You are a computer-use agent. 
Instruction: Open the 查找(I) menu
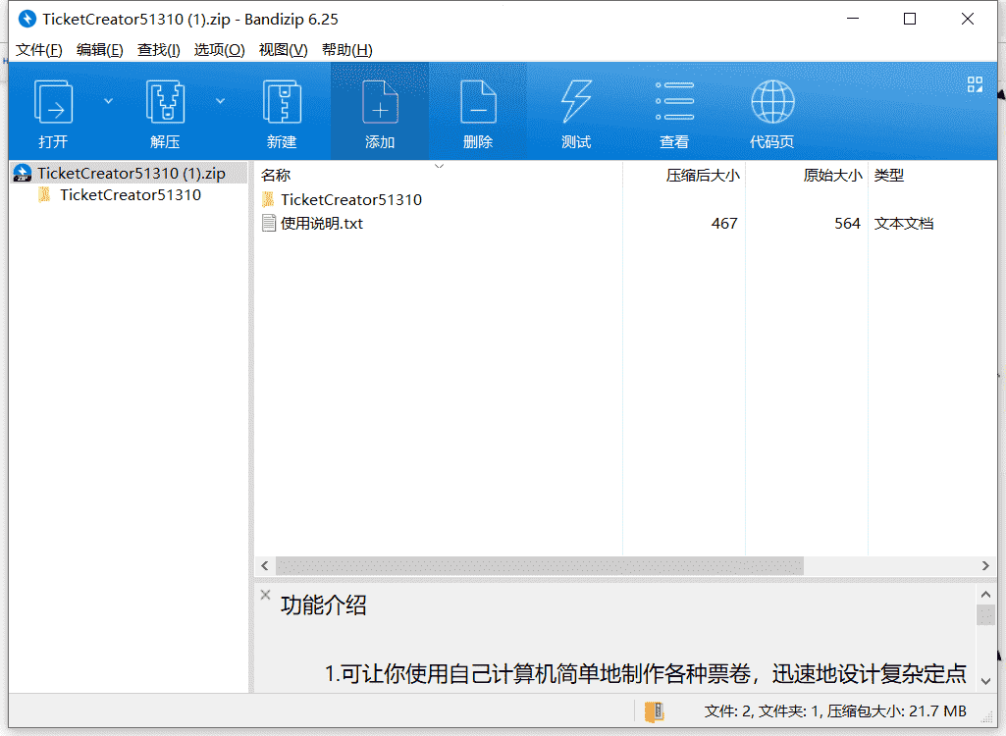tap(158, 49)
